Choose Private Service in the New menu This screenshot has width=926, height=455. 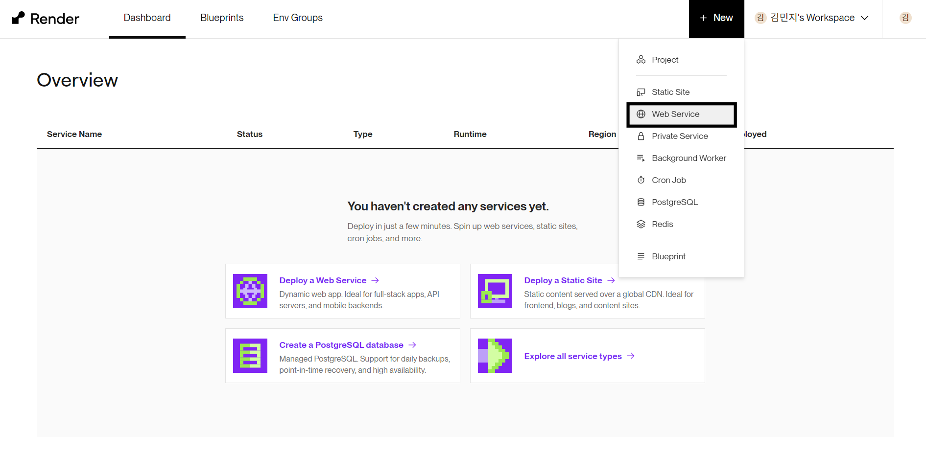pyautogui.click(x=681, y=136)
